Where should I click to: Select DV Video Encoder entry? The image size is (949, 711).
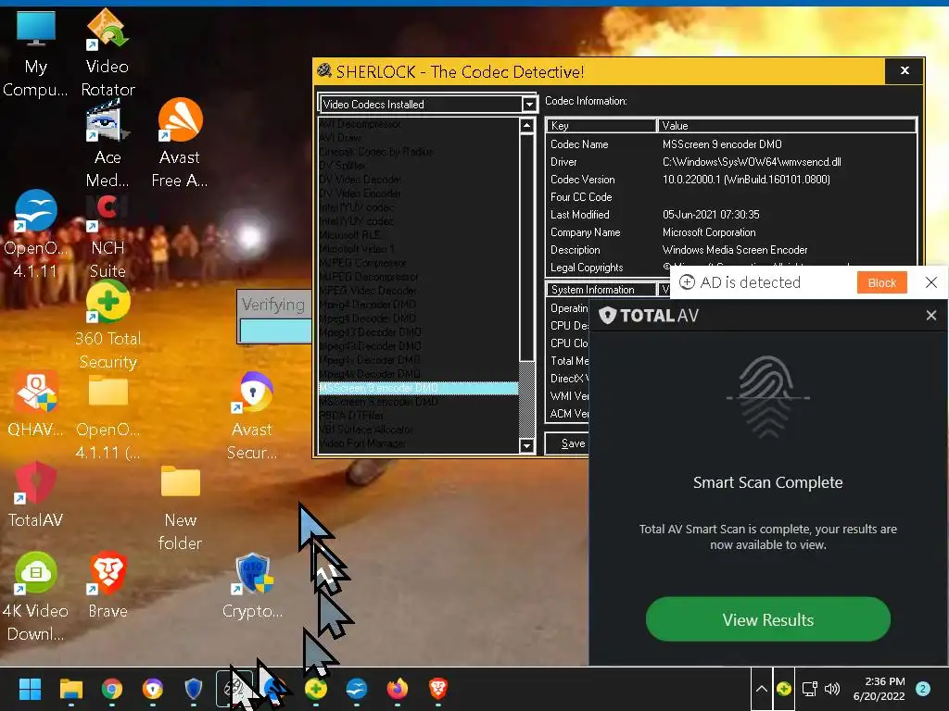(419, 193)
